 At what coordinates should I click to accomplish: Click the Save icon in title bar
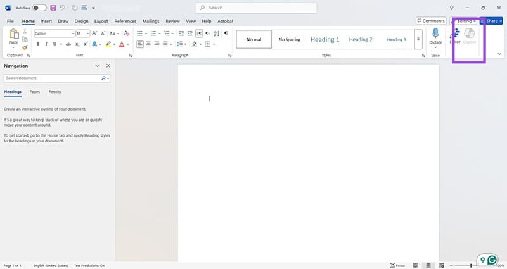coord(53,8)
